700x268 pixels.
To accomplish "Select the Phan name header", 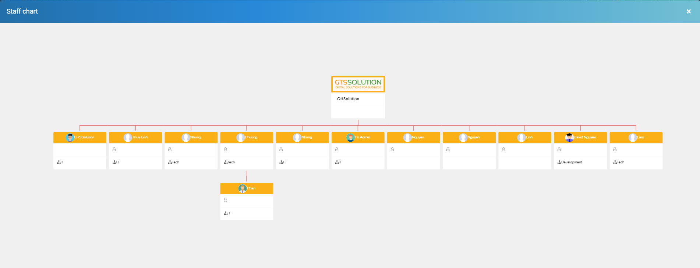I will coord(251,188).
